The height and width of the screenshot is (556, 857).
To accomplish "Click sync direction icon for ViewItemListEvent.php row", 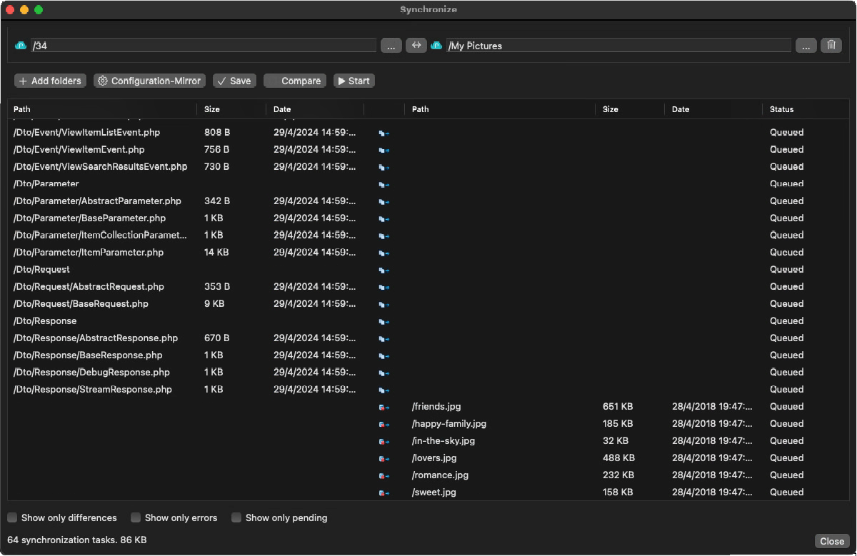I will click(384, 133).
